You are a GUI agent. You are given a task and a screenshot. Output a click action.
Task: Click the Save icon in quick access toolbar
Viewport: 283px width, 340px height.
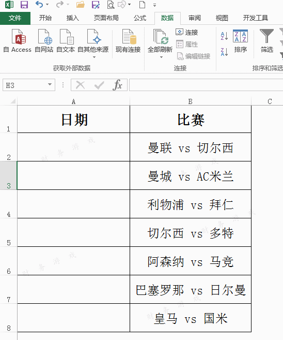click(x=24, y=4)
